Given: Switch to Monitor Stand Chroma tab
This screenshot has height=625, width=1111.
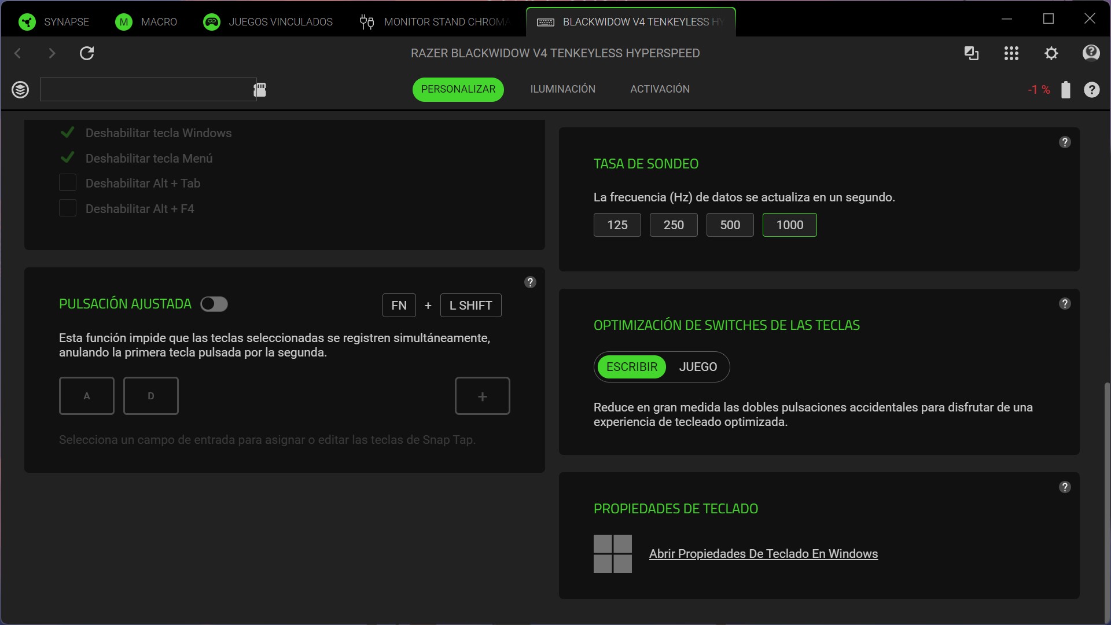Looking at the screenshot, I should 435,22.
